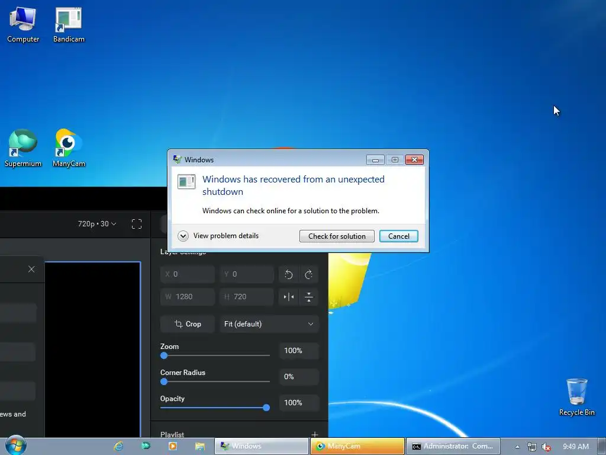The image size is (606, 455).
Task: Add a new Playlist item with plus
Action: click(315, 434)
